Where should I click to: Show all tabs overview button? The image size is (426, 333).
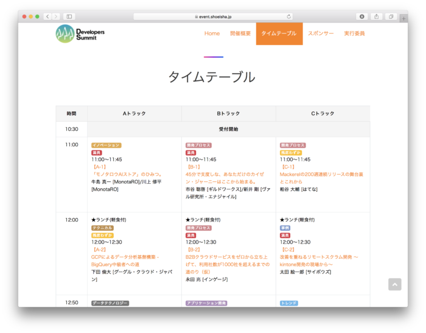(391, 16)
